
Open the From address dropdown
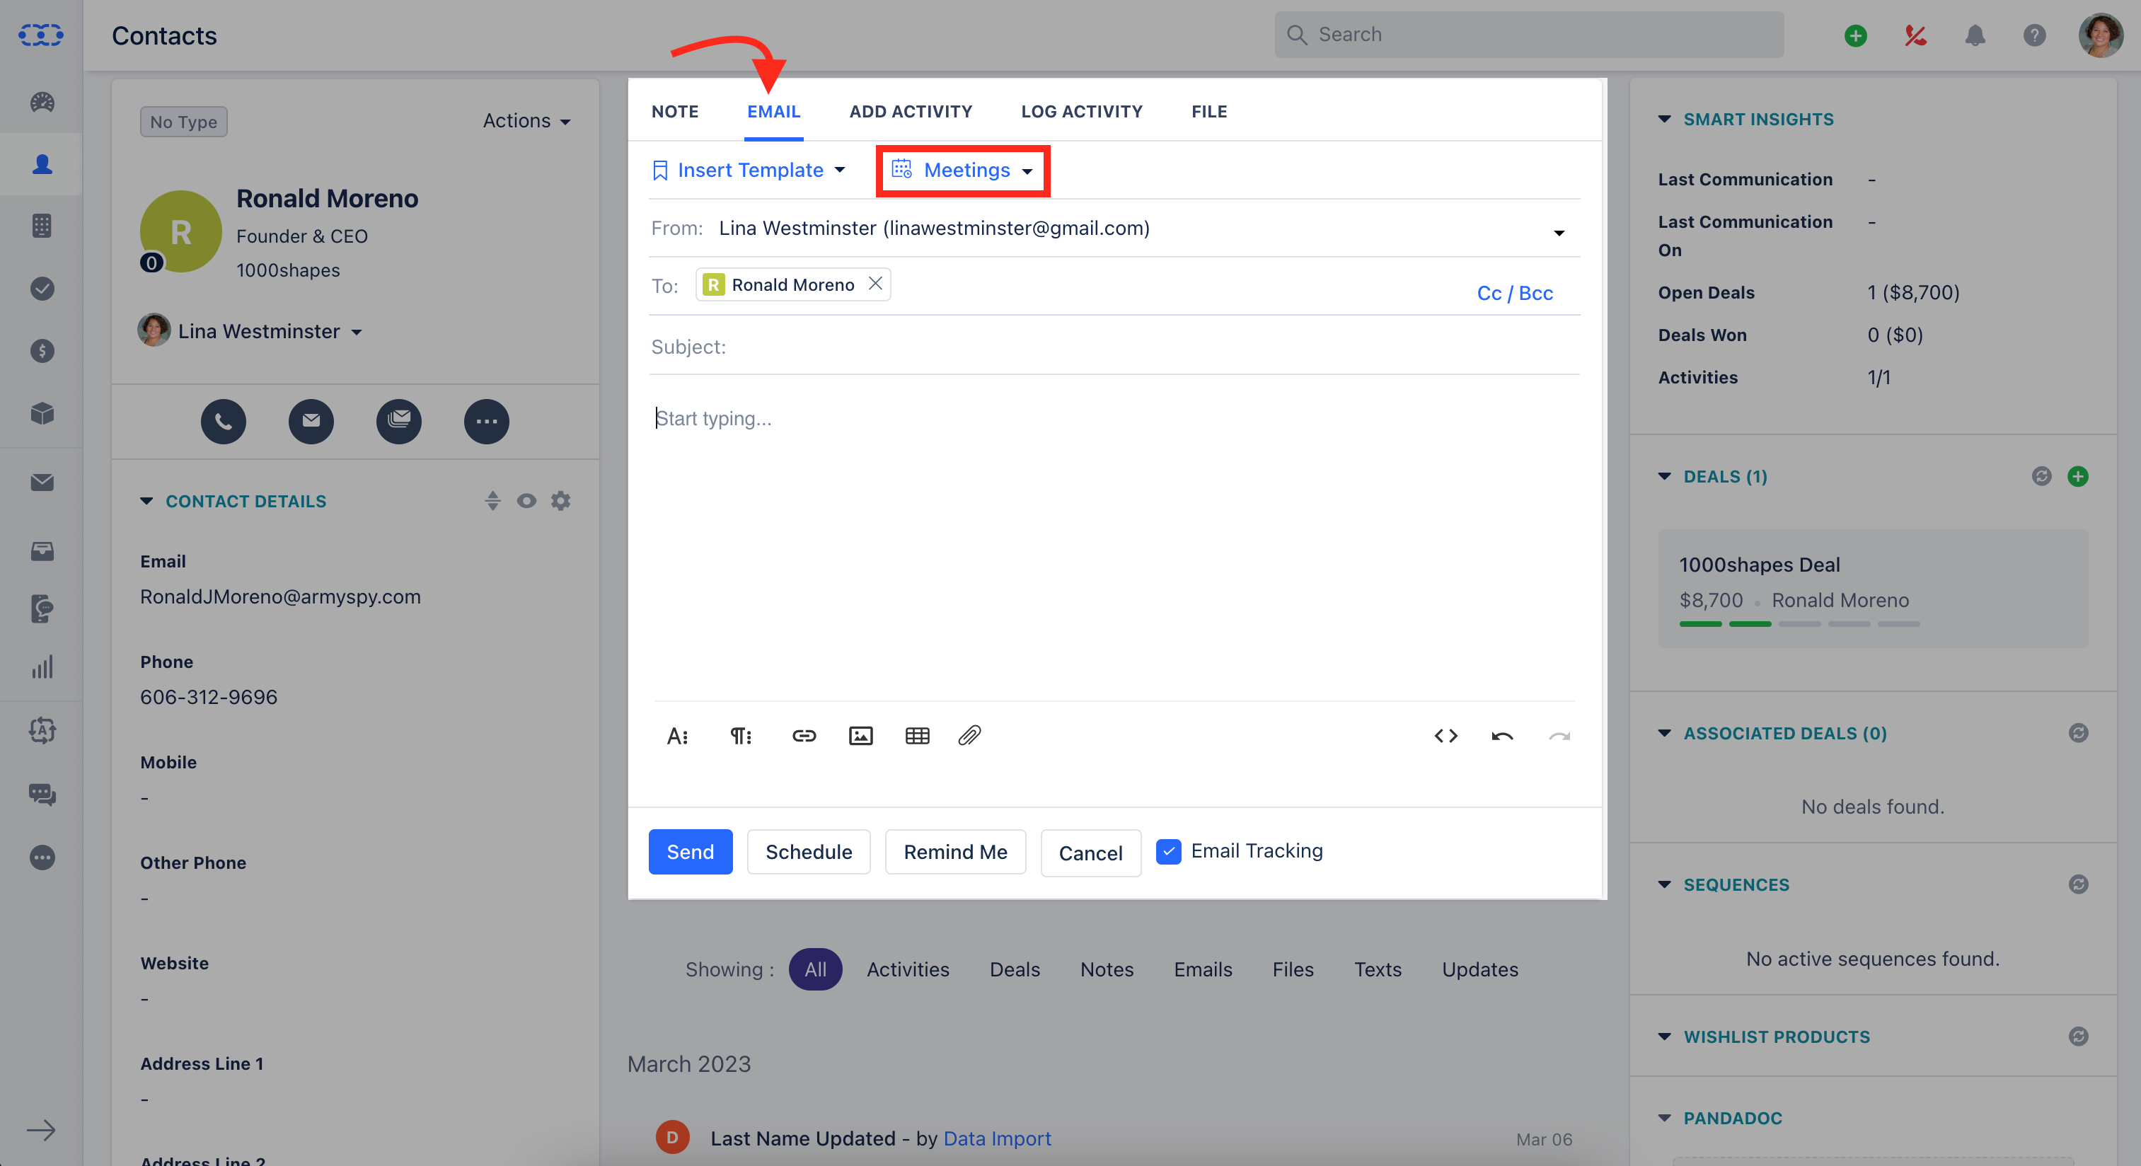click(1560, 233)
